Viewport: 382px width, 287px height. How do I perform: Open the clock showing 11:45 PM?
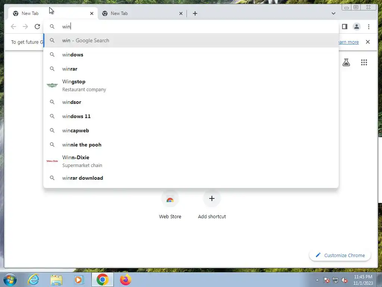(363, 280)
